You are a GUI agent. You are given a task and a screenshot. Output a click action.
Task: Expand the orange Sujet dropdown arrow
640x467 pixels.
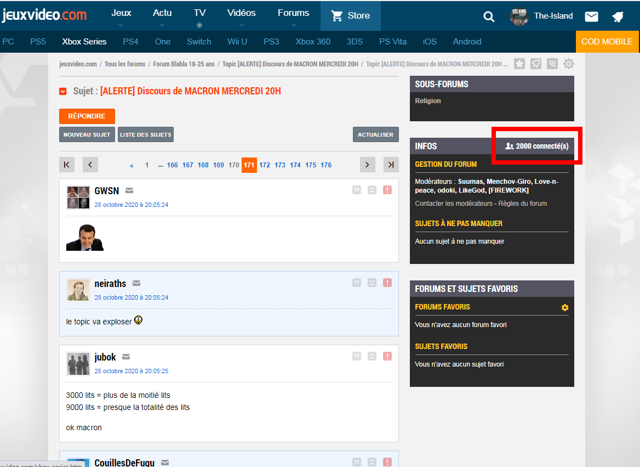tap(63, 91)
